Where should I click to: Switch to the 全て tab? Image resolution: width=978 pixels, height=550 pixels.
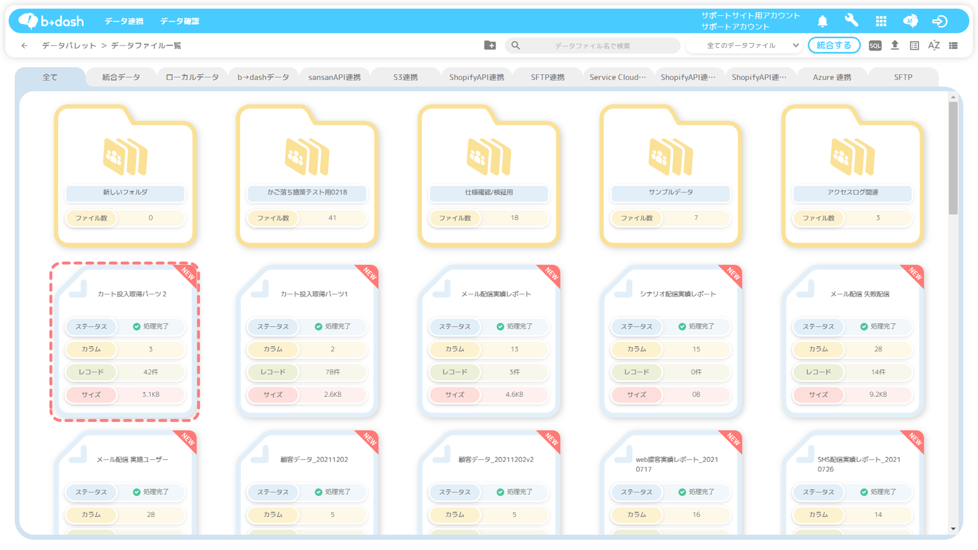50,77
